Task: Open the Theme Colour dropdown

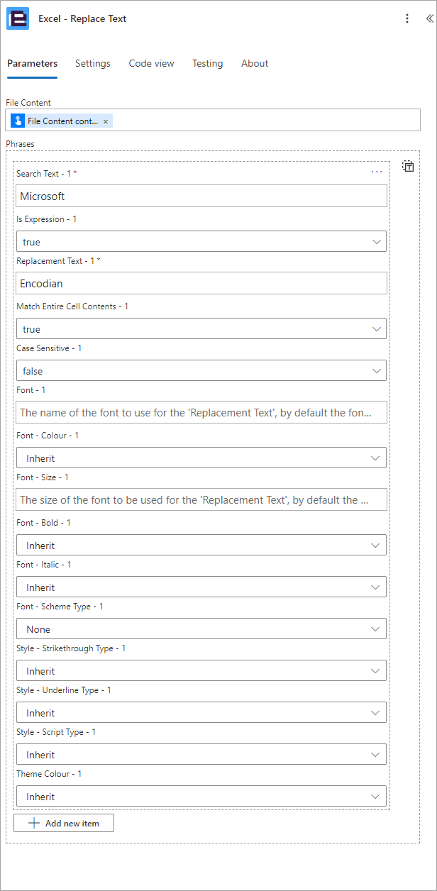Action: 201,796
